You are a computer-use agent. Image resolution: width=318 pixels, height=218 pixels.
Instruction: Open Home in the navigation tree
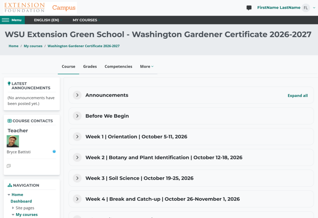coord(17,194)
